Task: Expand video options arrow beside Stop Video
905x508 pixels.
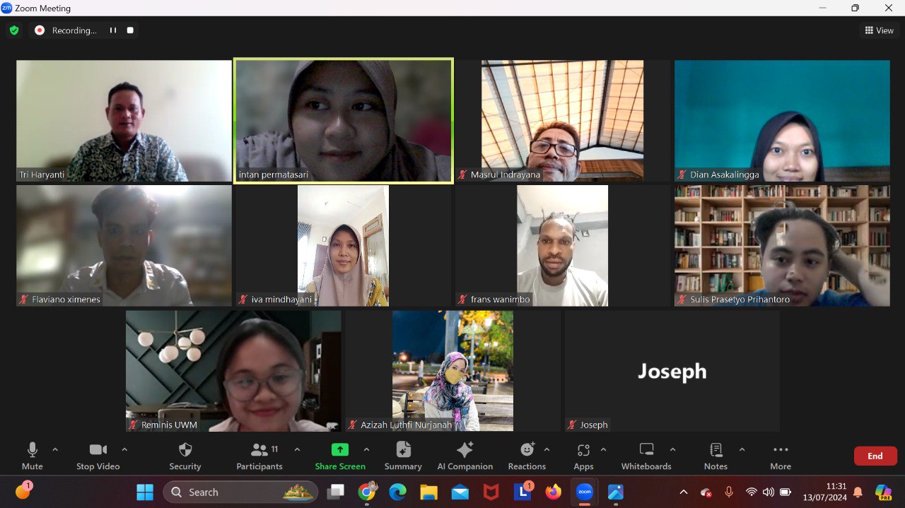Action: point(124,449)
